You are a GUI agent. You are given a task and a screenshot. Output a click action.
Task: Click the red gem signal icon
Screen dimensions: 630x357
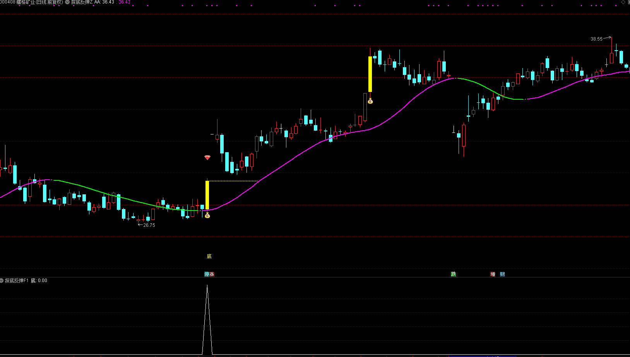[x=207, y=158]
